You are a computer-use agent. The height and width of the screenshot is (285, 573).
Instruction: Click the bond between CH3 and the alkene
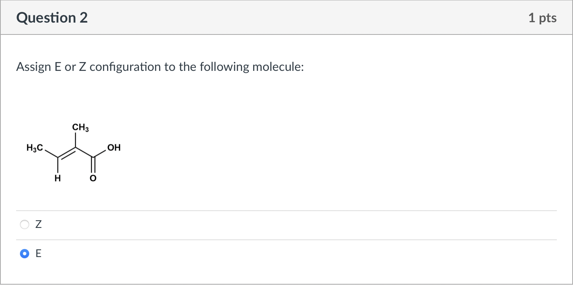(x=75, y=140)
